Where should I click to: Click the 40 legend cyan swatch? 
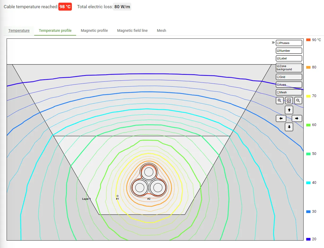[308, 183]
